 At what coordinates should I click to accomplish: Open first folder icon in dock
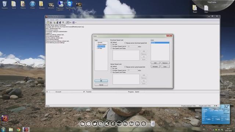[82, 124]
